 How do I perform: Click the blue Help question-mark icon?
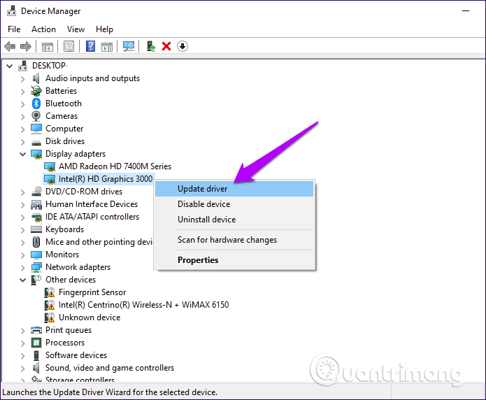(90, 47)
